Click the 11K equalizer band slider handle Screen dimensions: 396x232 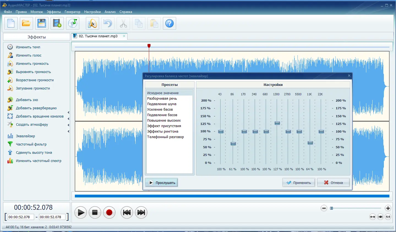310,143
